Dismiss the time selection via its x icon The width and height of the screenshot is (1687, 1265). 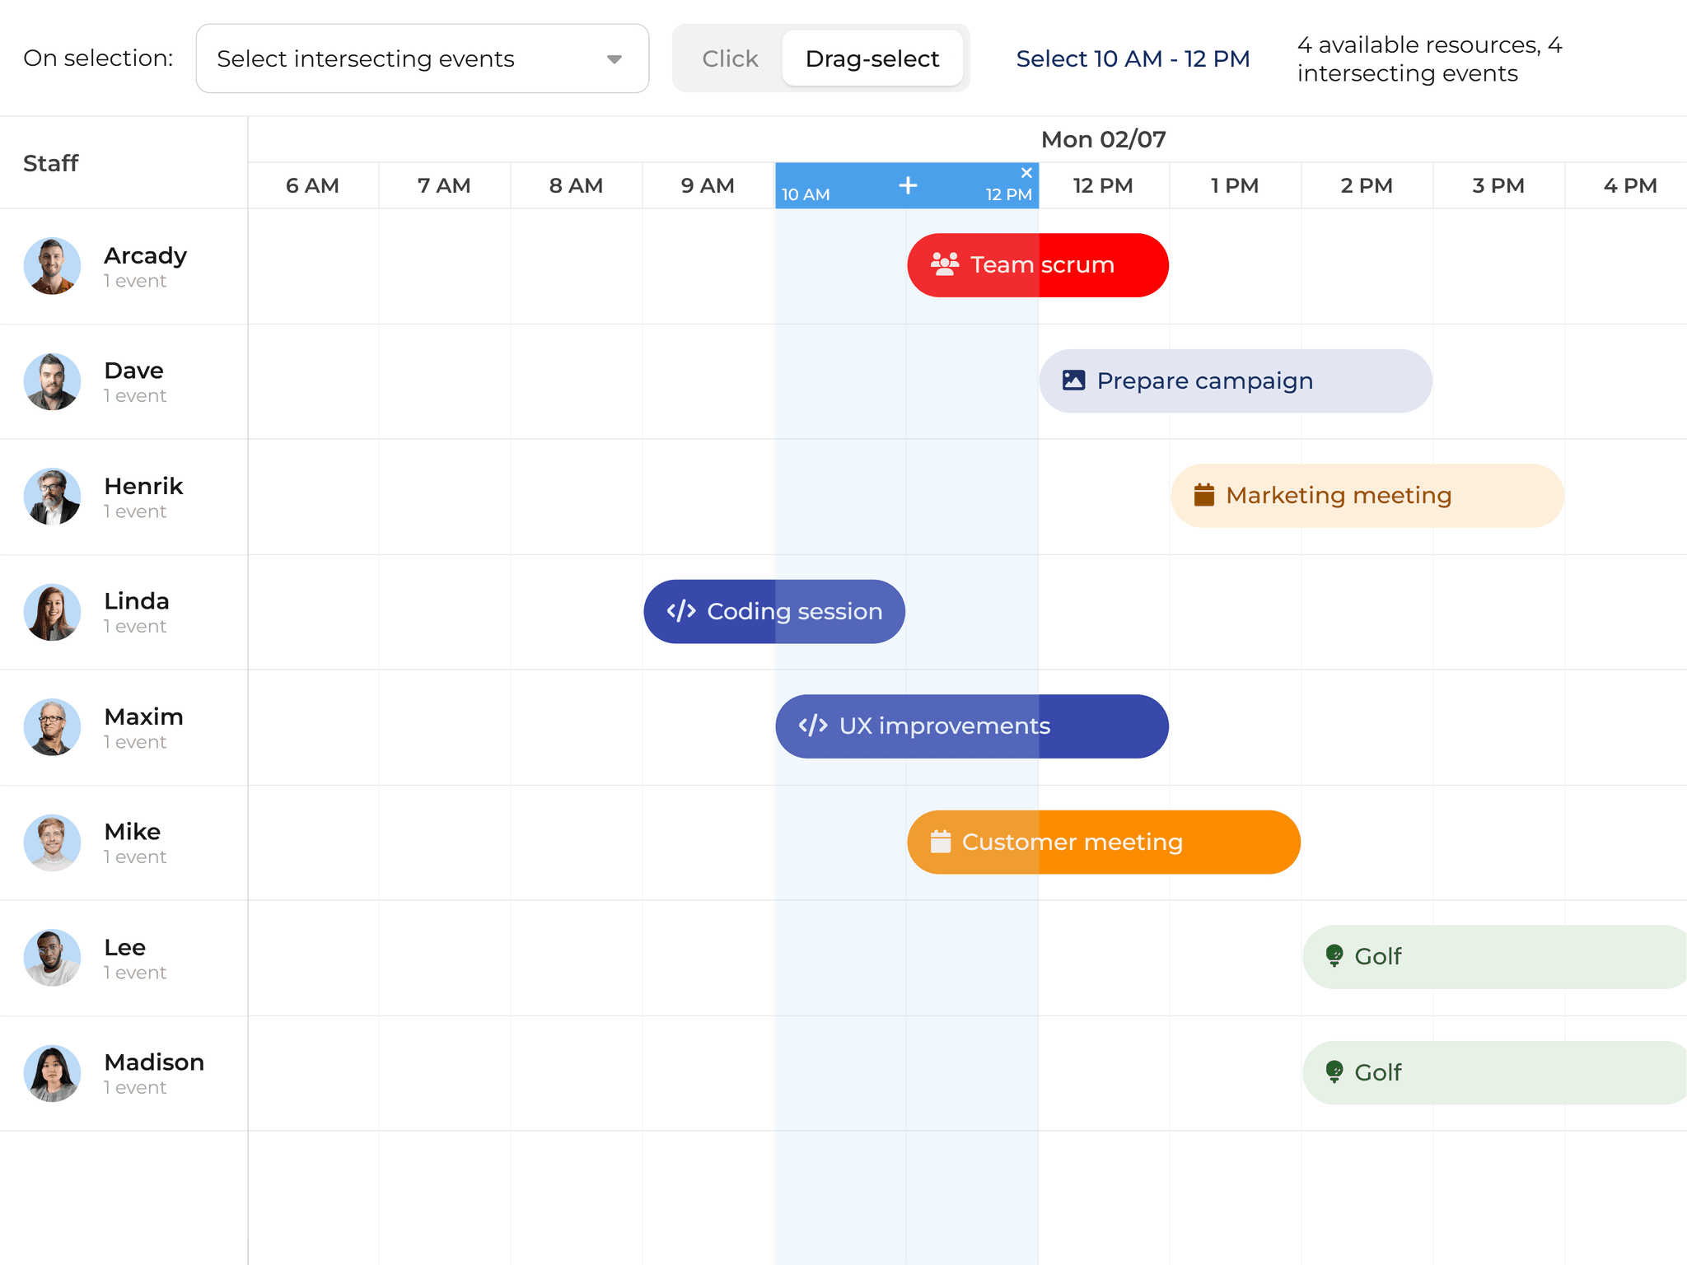[x=1026, y=173]
